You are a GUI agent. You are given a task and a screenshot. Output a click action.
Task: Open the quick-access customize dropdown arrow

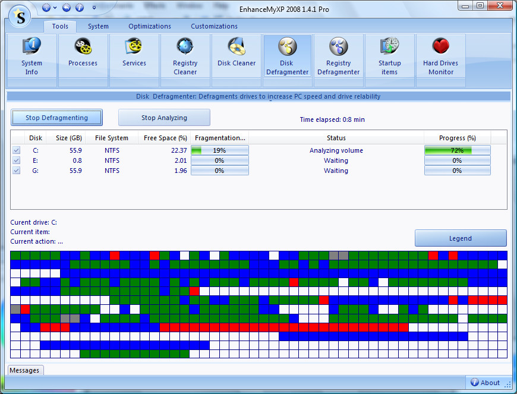[x=94, y=8]
